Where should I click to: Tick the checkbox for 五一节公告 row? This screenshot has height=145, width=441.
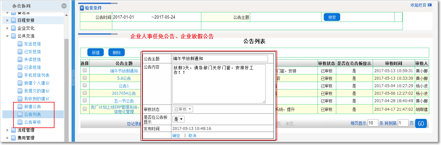[x=85, y=100]
